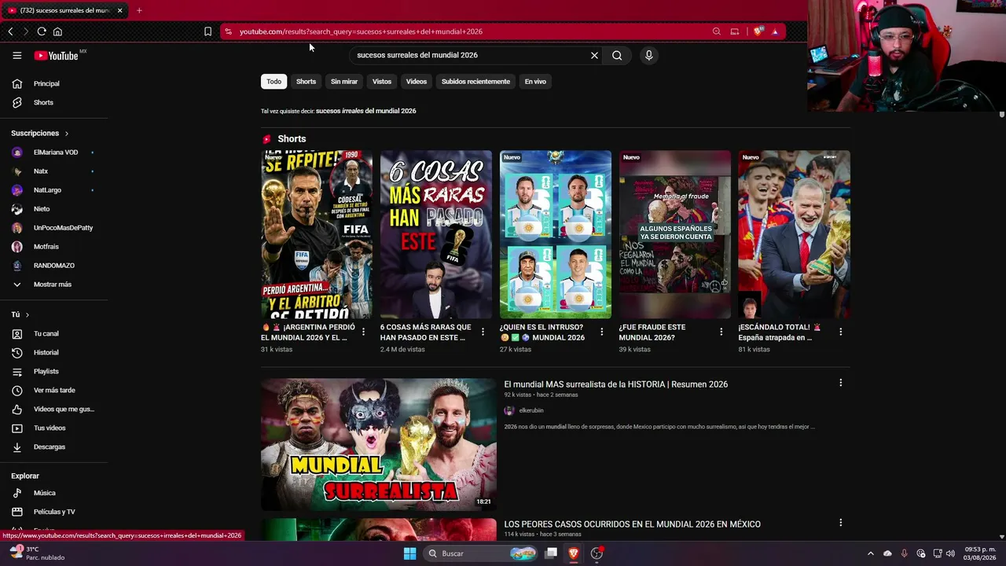Open the 6 COSAS MÁS RARAS short thumbnail
Screen dimensions: 1006x566
[x=436, y=234]
